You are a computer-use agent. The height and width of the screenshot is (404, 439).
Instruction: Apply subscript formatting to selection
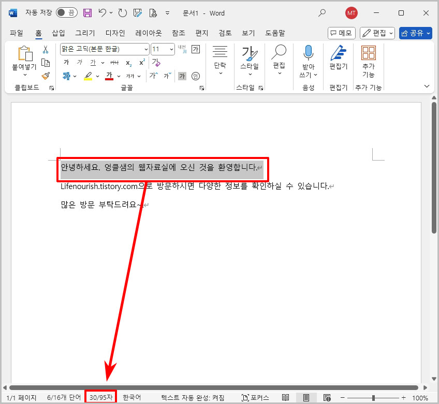coord(129,62)
